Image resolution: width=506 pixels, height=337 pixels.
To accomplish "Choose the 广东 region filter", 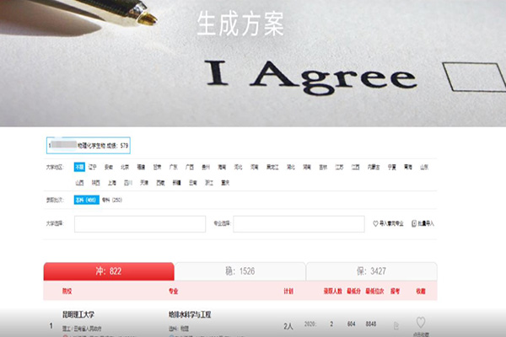I will (x=173, y=167).
